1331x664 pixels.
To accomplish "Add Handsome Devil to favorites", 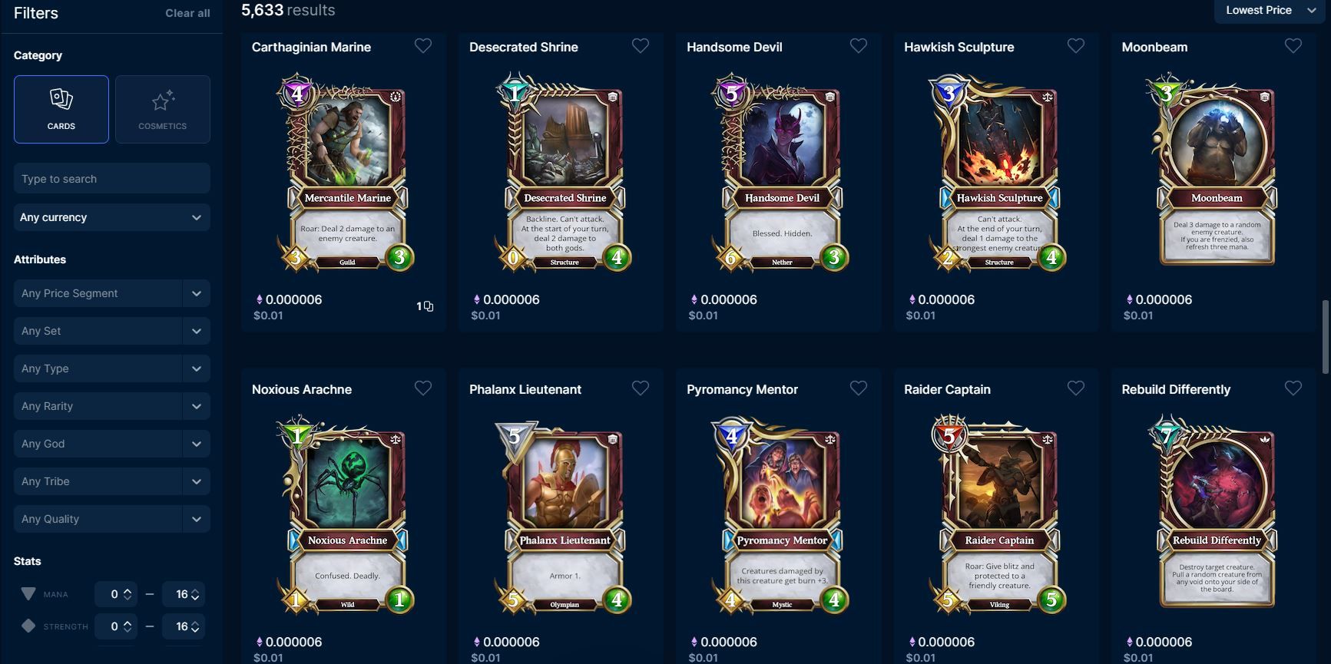I will 859,46.
